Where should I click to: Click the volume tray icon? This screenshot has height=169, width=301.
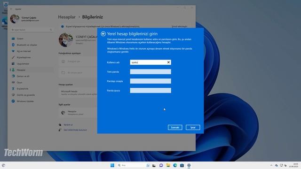coord(285,165)
